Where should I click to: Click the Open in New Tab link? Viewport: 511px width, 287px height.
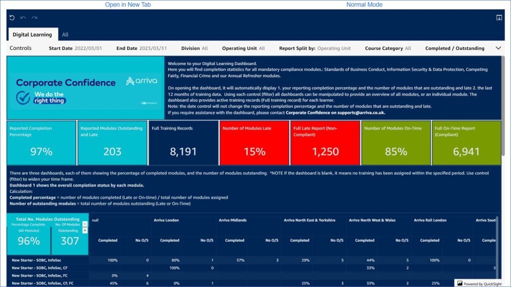(x=128, y=4)
